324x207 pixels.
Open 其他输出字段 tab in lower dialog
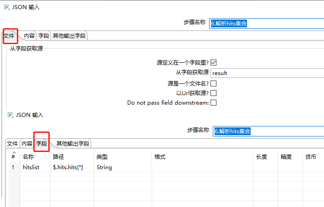pyautogui.click(x=73, y=144)
